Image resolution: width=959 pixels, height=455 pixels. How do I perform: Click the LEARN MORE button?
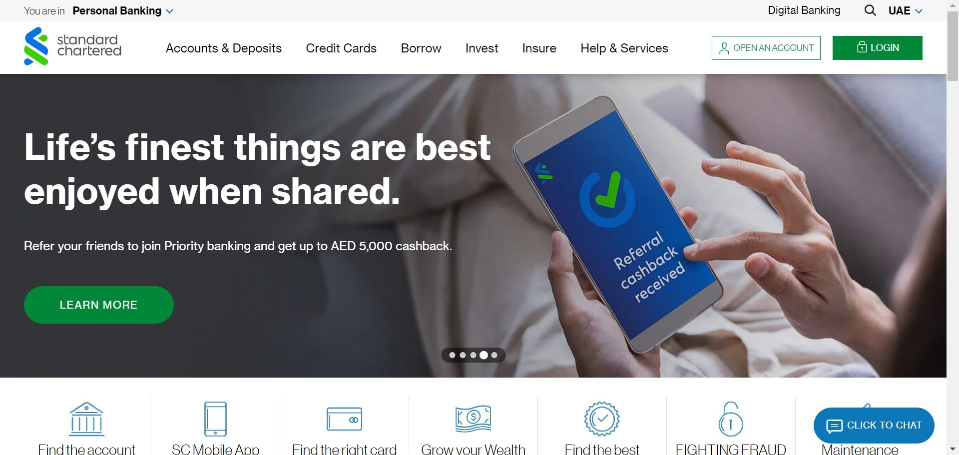click(x=99, y=305)
